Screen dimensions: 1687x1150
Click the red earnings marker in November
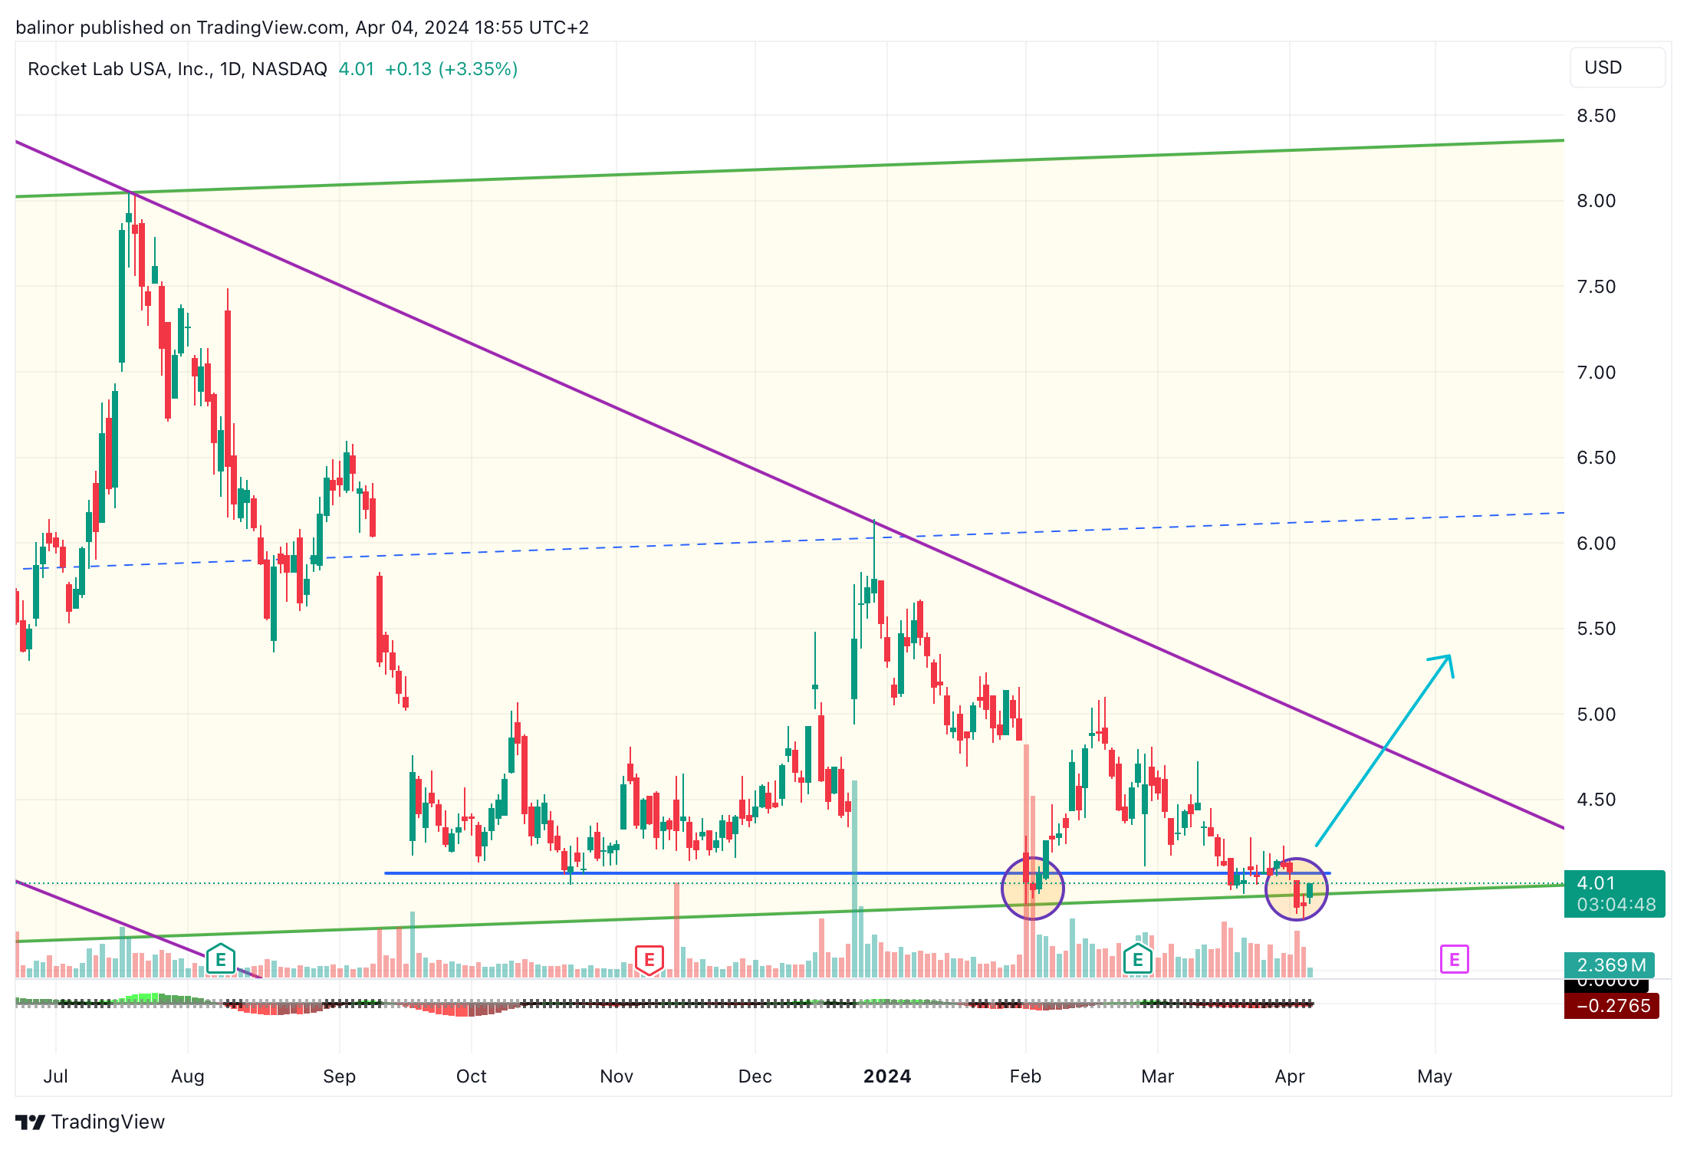(649, 959)
